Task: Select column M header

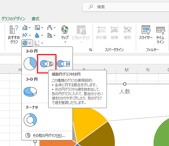Action: coord(126,70)
